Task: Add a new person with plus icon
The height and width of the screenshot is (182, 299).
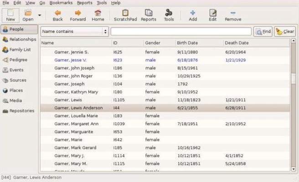Action: tap(193, 15)
